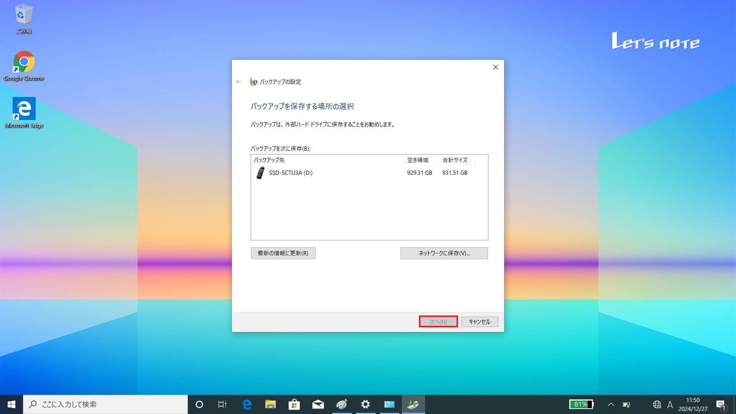Toggle Task View on the taskbar
736x414 pixels.
point(222,404)
